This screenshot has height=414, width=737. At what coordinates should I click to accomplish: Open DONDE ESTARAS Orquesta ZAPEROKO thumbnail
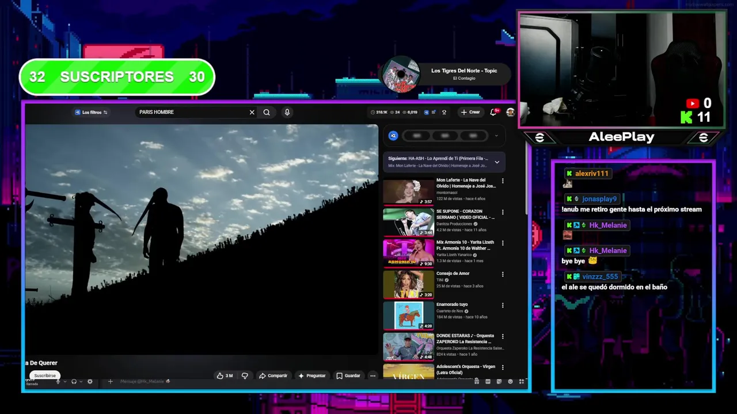point(408,347)
